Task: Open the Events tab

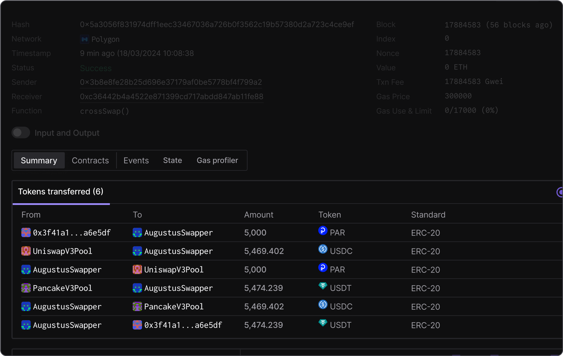Action: (x=136, y=160)
